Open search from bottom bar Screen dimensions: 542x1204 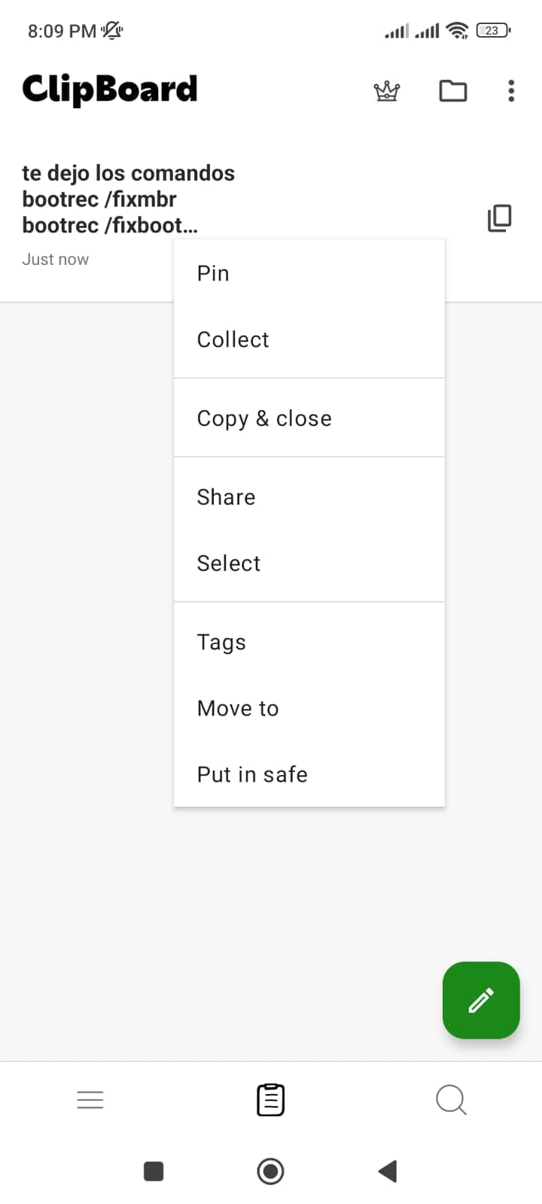coord(451,1099)
